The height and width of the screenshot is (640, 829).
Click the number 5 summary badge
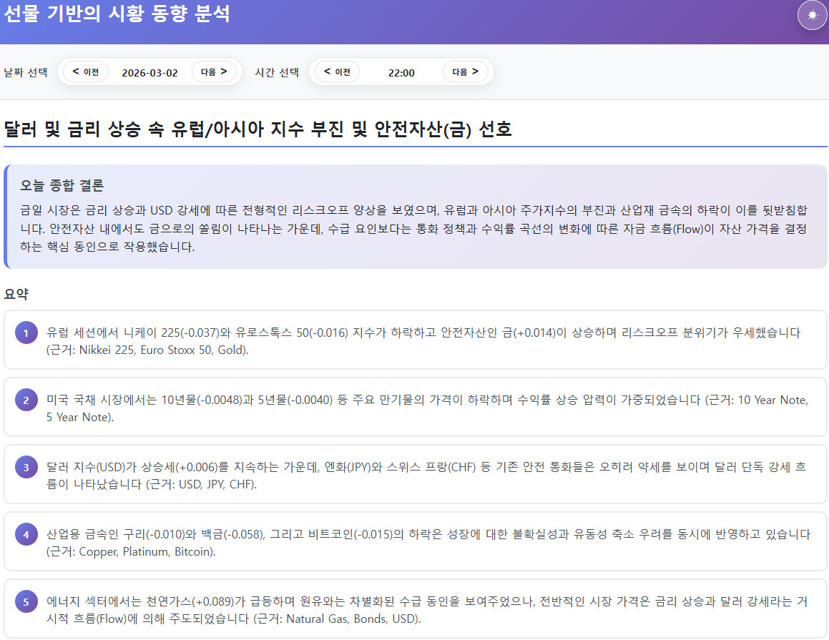[x=26, y=602]
